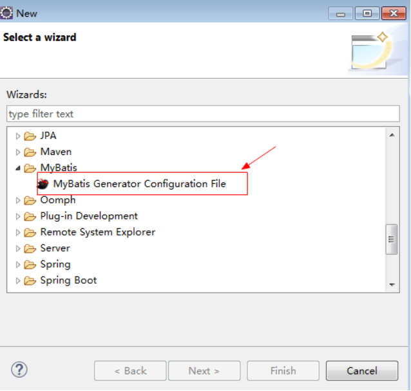The height and width of the screenshot is (391, 411).
Task: Click the Oomph folder icon
Action: [30, 201]
